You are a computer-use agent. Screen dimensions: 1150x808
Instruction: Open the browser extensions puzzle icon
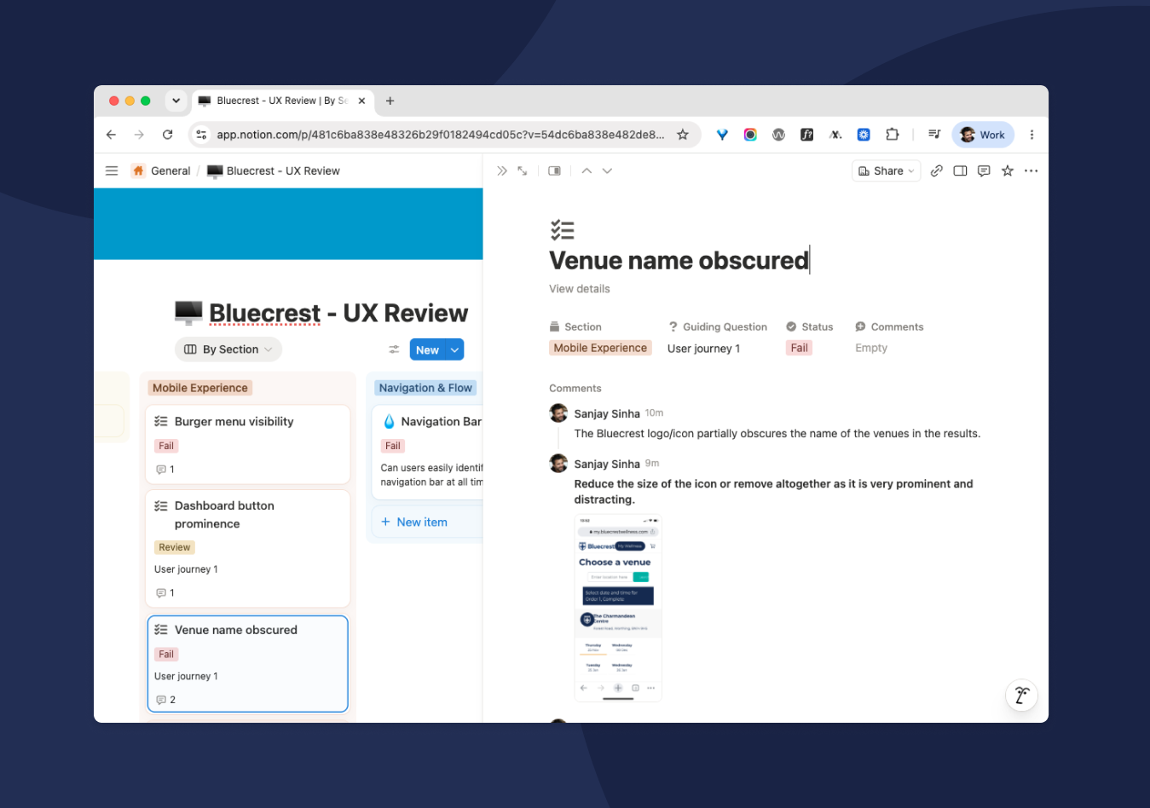tap(893, 135)
